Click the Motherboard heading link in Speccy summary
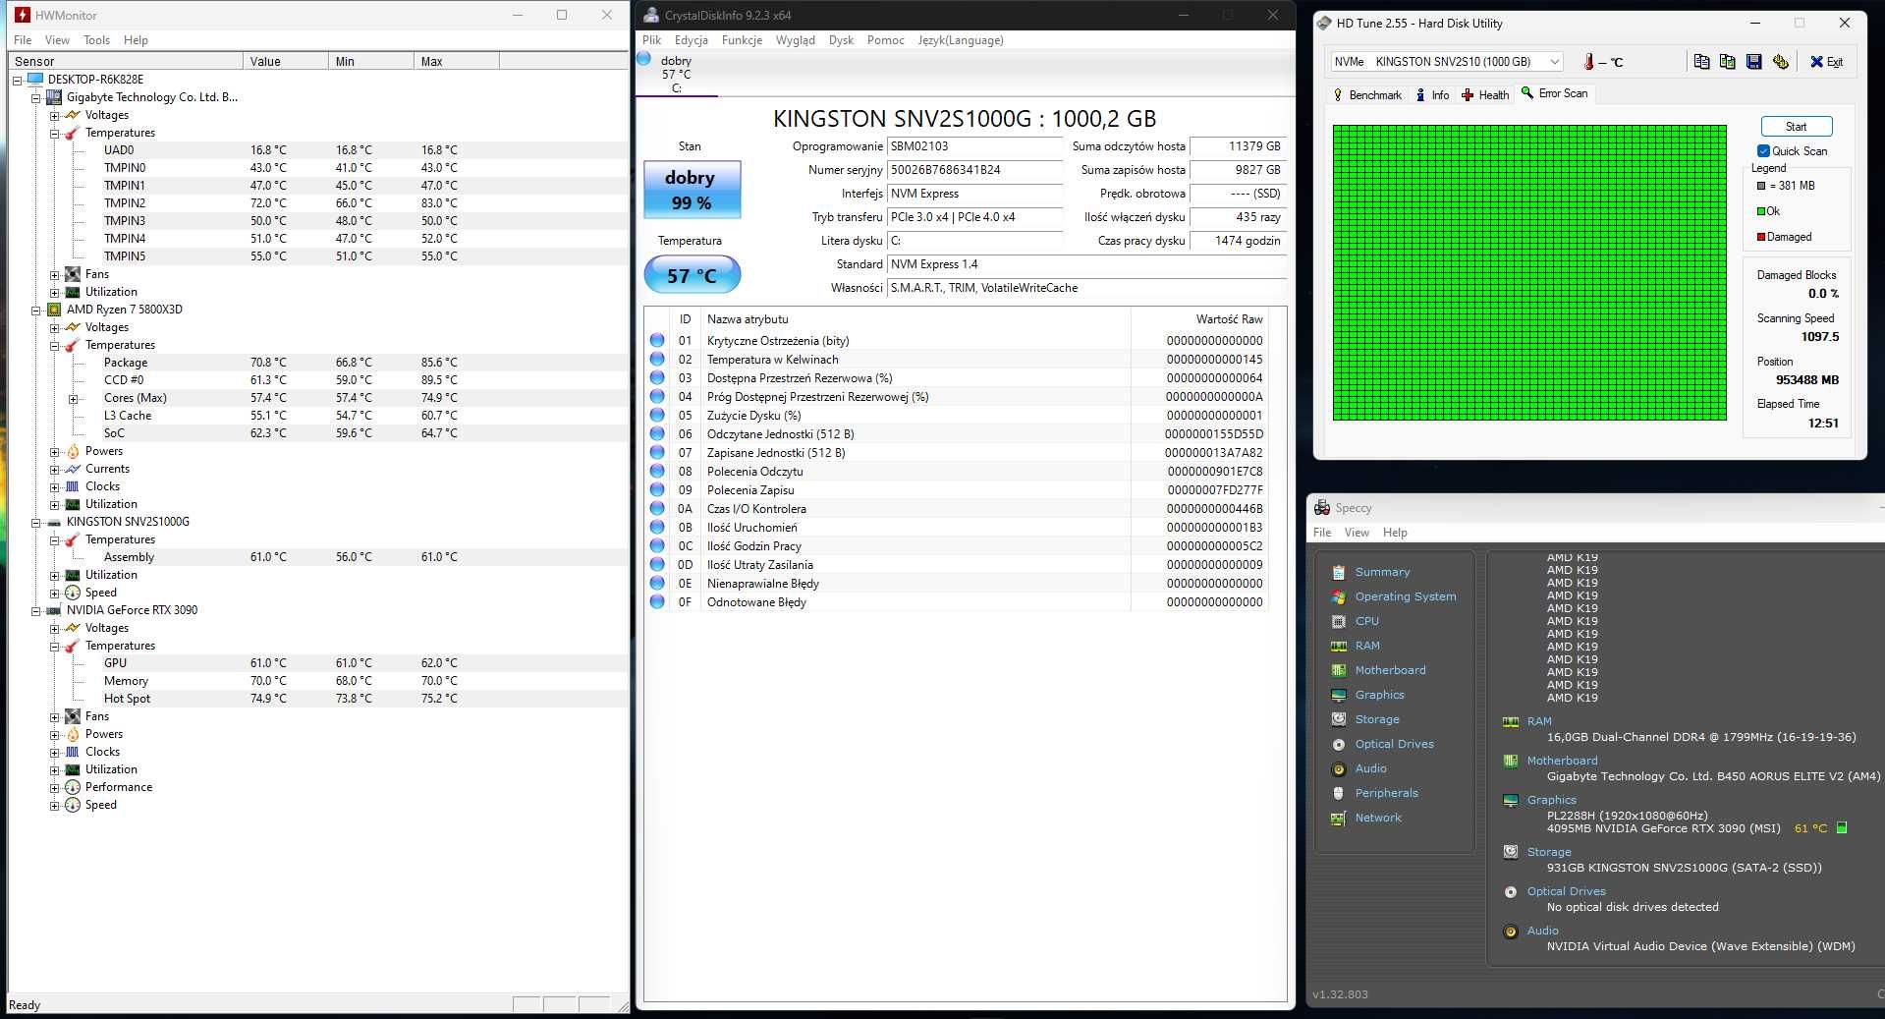This screenshot has height=1019, width=1885. pyautogui.click(x=1562, y=761)
